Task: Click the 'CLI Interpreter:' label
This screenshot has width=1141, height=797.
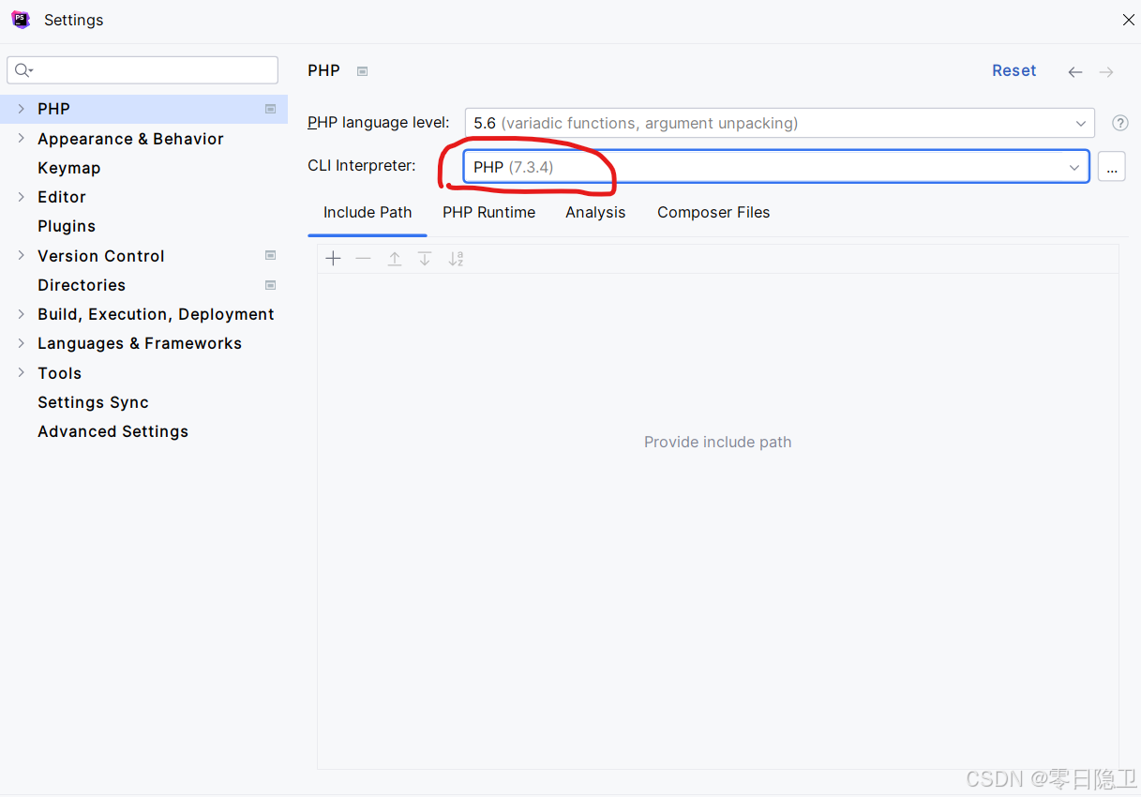Action: click(362, 166)
